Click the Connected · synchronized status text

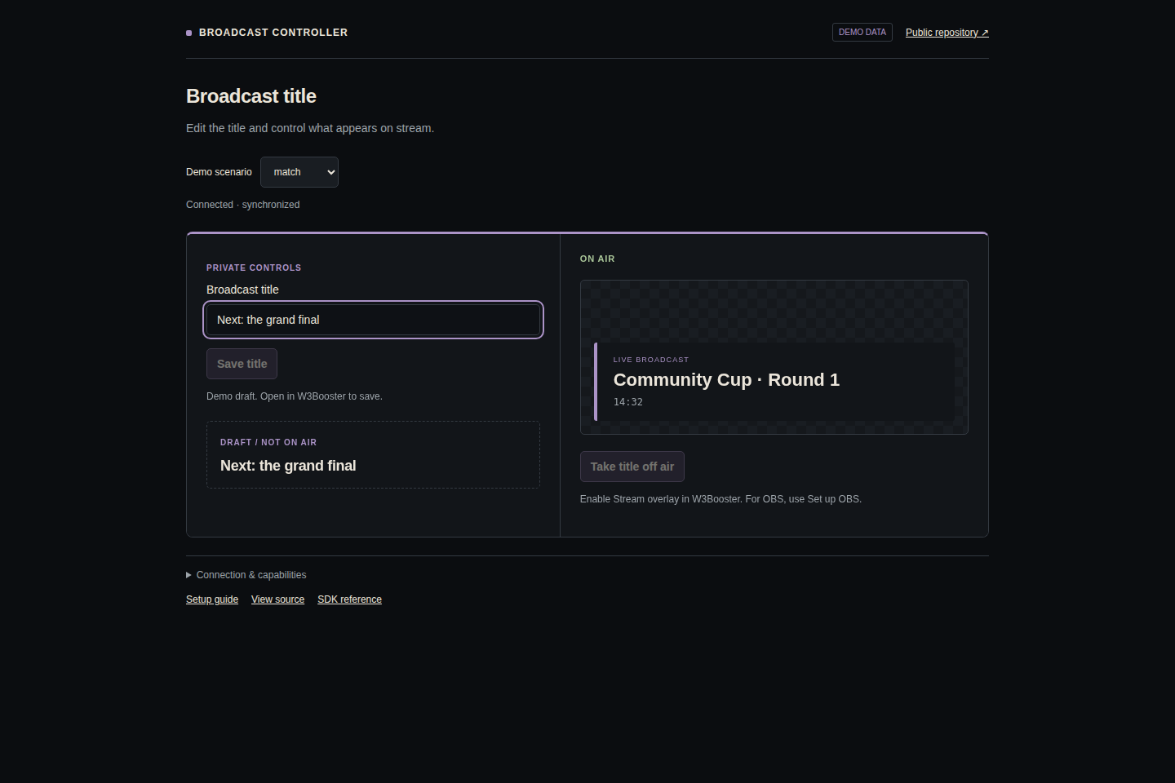(242, 205)
